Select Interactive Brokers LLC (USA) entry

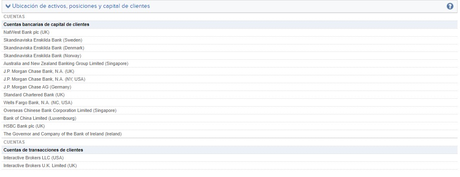33,158
